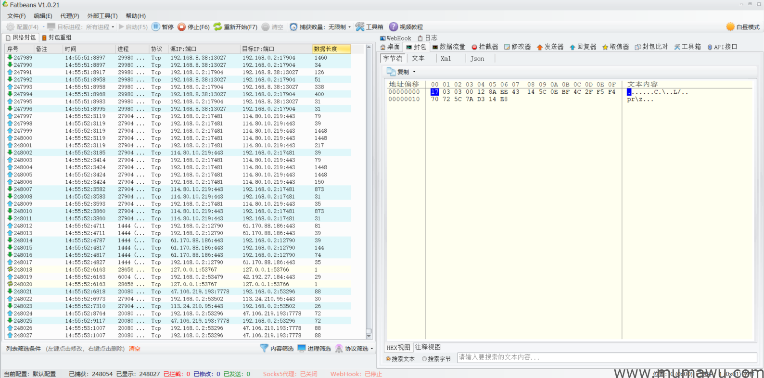This screenshot has height=378, width=764.
Task: Select the search bytes (搜索字节) radio button
Action: pyautogui.click(x=424, y=359)
